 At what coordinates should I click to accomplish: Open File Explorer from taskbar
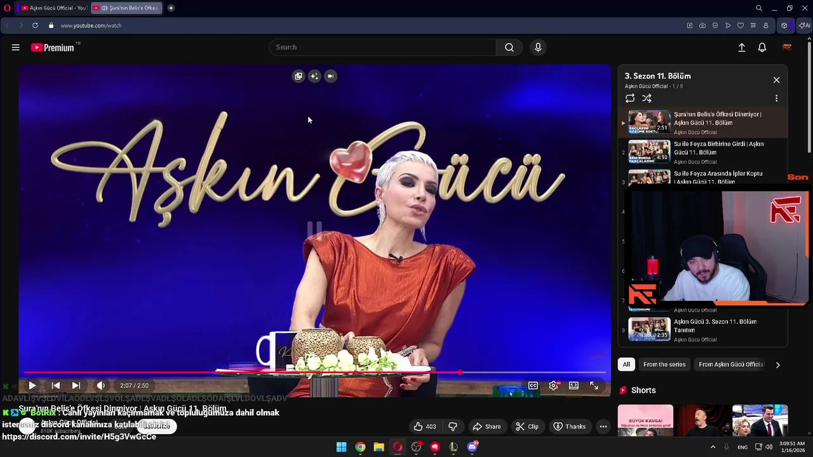(379, 447)
